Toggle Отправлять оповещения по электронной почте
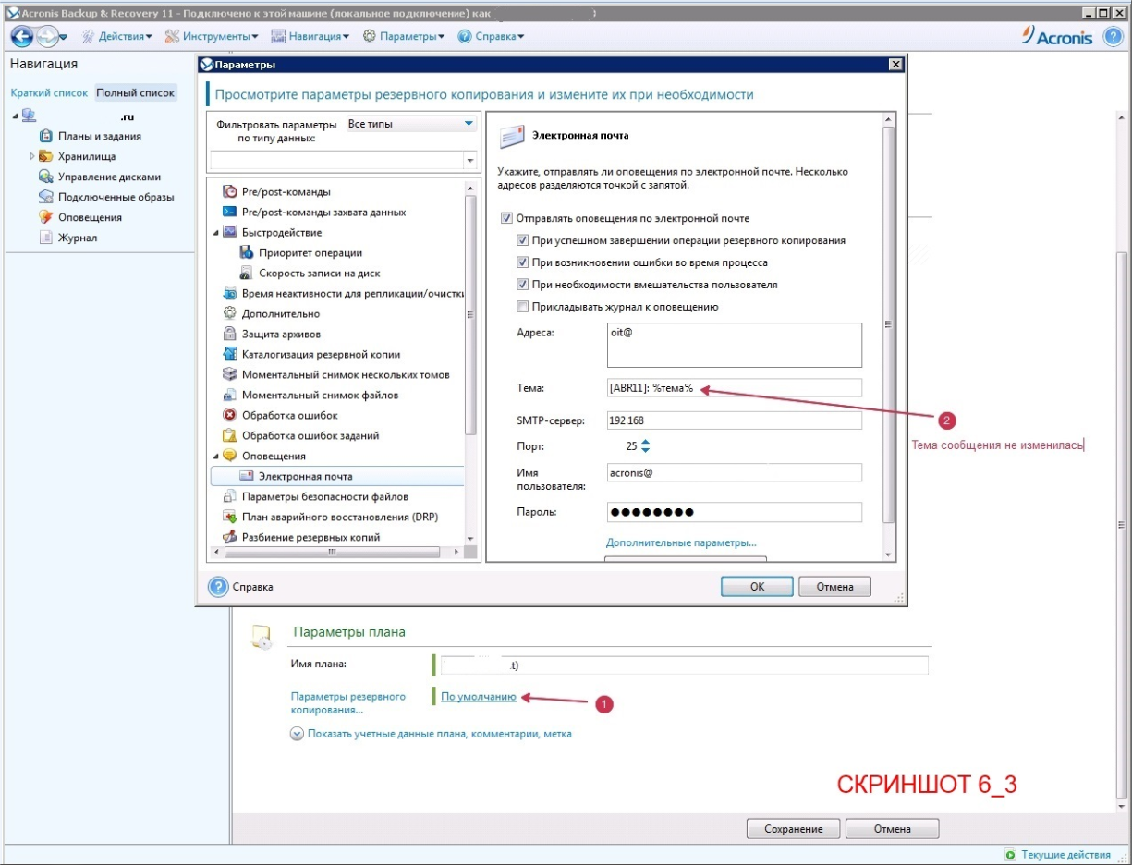 [505, 218]
